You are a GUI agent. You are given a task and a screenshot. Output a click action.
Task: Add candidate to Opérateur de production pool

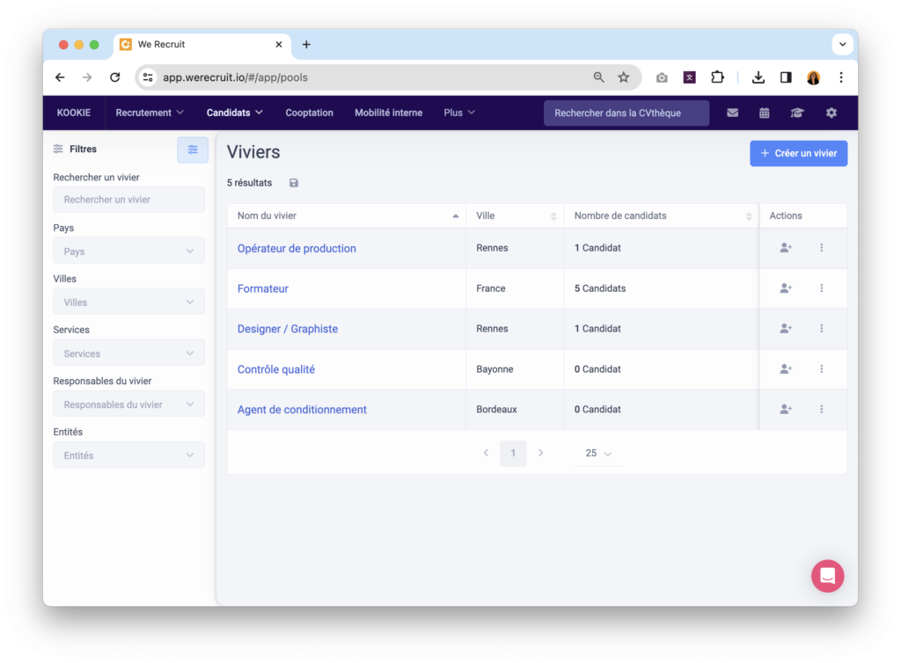tap(786, 248)
